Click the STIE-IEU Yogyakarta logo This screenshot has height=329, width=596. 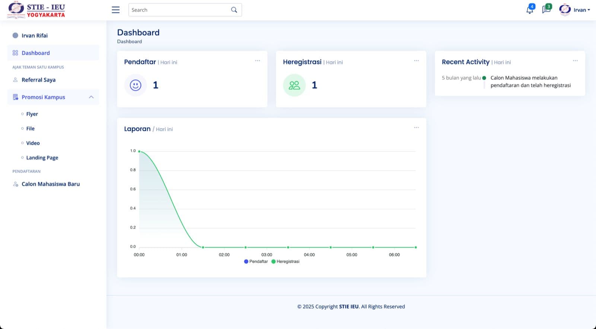tap(37, 10)
